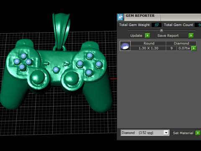This screenshot has width=201, height=151.
Task: Select the pendant bail loop on model
Action: coord(61,31)
